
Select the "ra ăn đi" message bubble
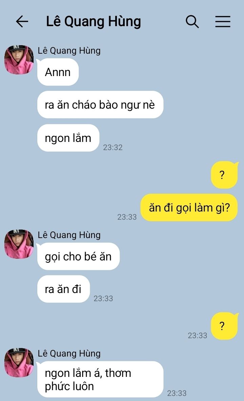click(64, 289)
